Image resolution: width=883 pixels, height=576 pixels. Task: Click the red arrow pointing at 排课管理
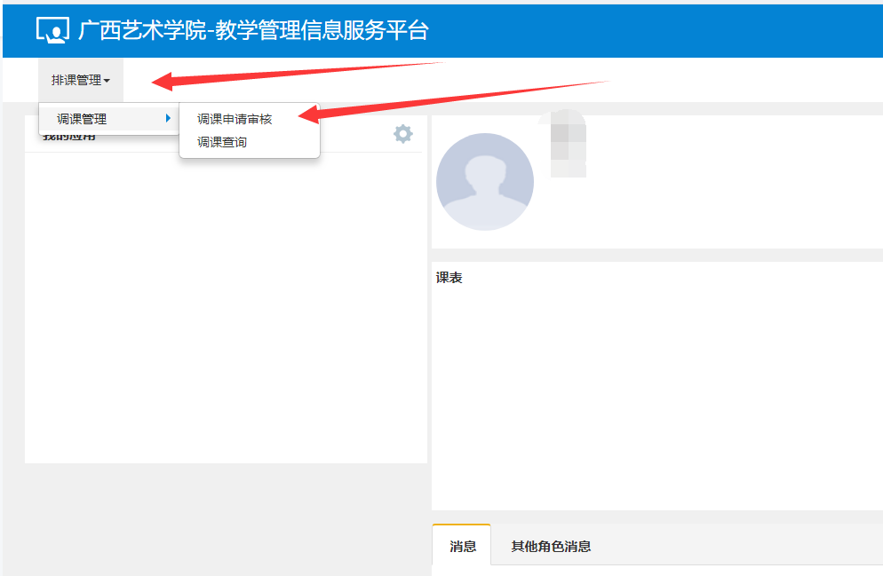pos(293,74)
